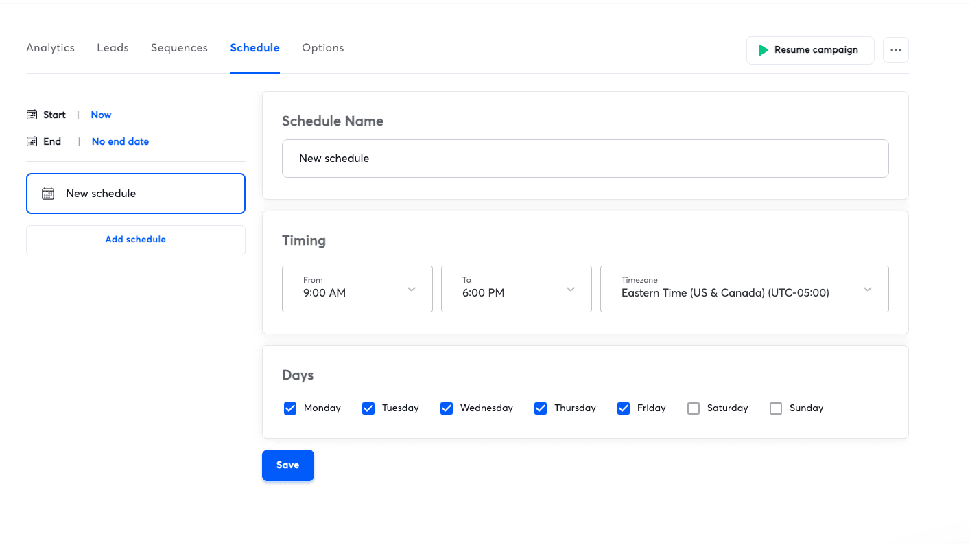Uncheck the Friday checkbox
Screen dimensions: 970x545
pyautogui.click(x=624, y=408)
